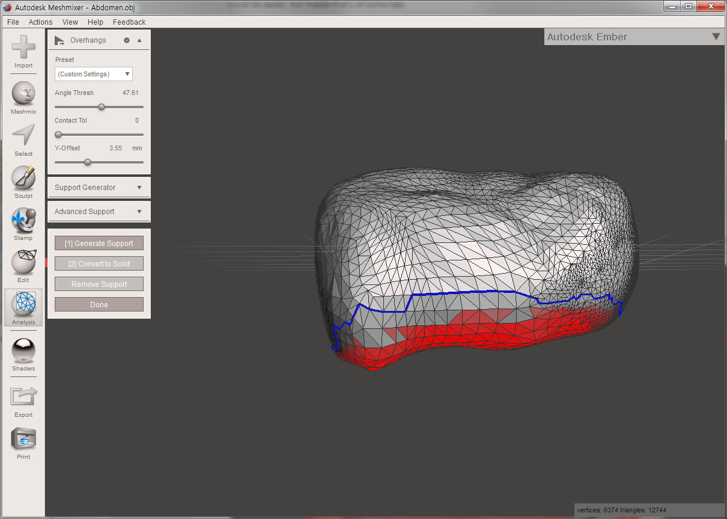
Task: Close the Meshmixer window
Action: (710, 6)
